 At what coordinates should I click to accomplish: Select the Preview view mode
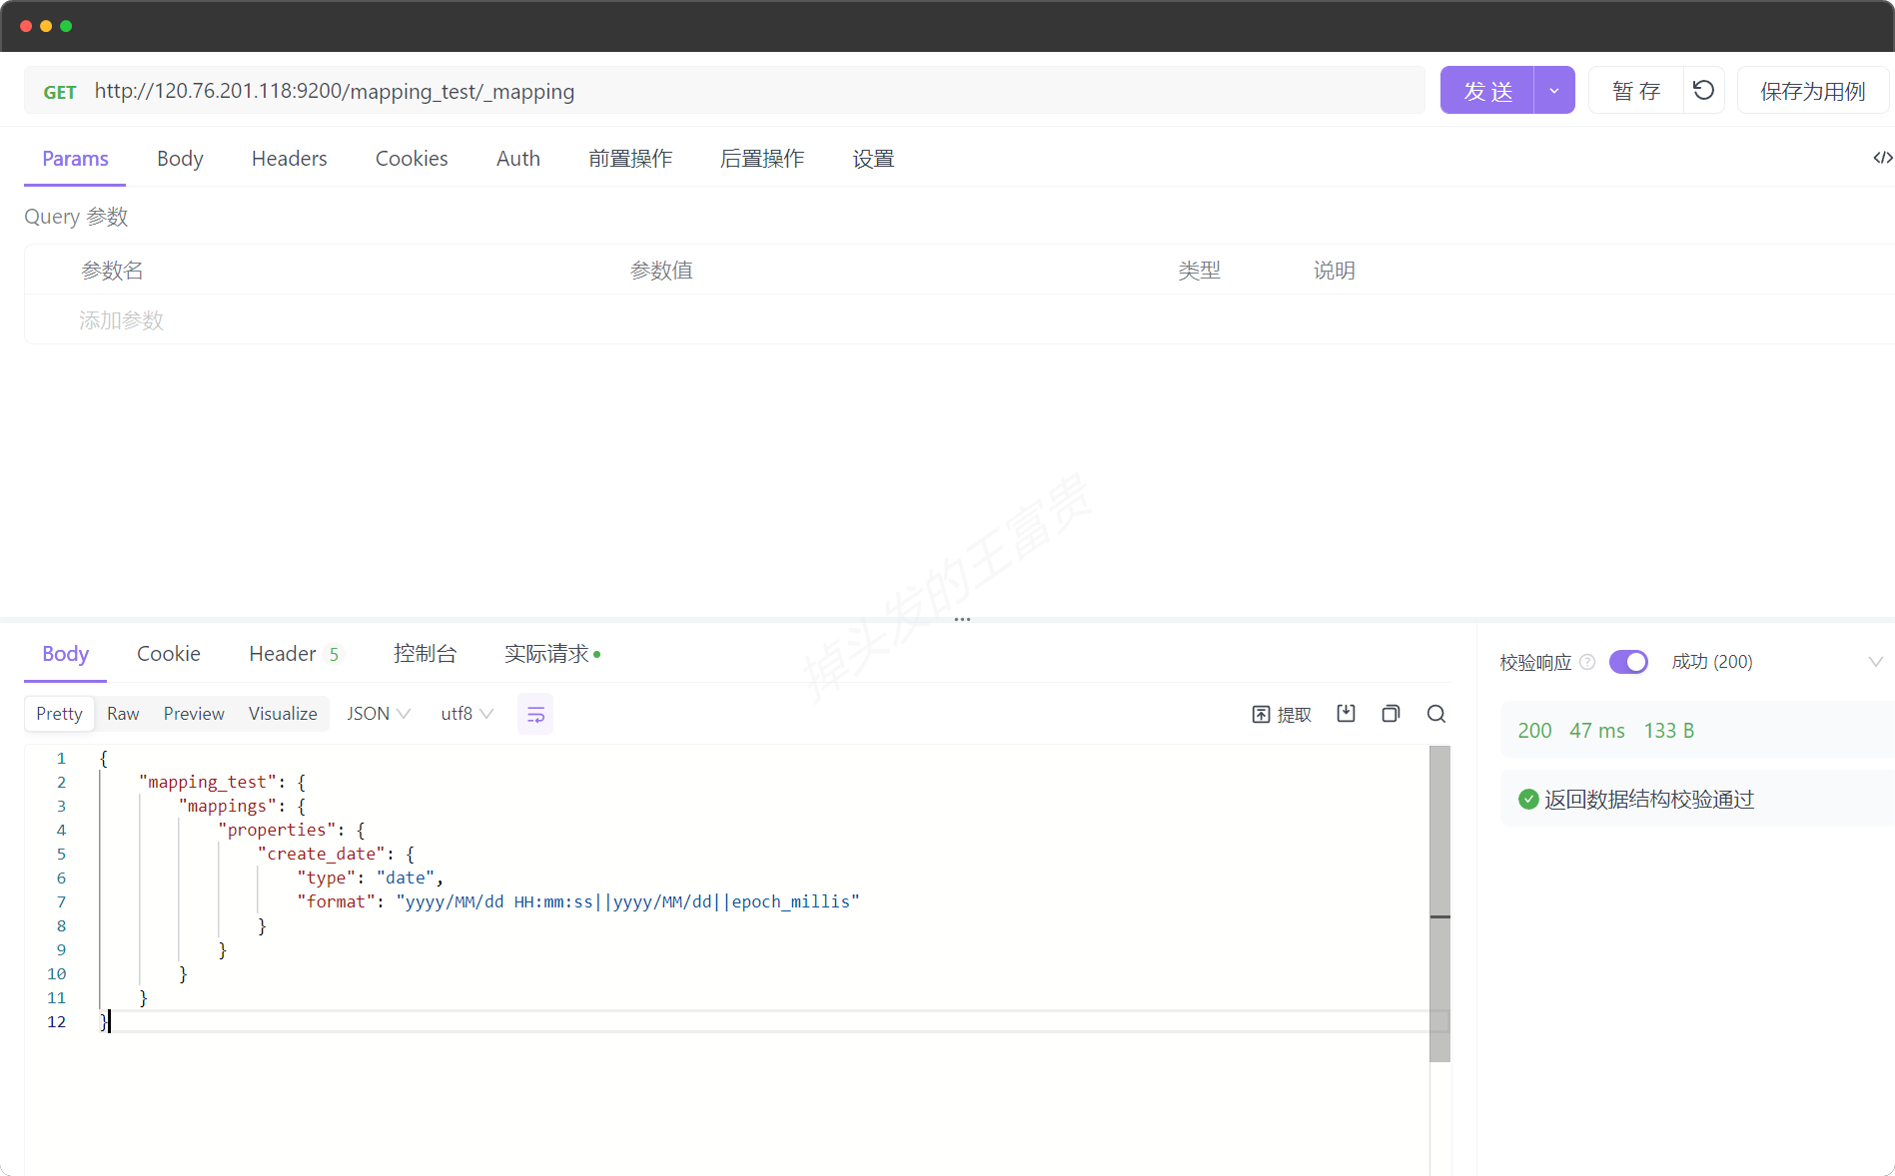[x=194, y=714]
